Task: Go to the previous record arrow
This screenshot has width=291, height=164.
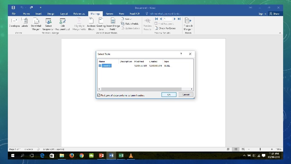Action: (161, 19)
